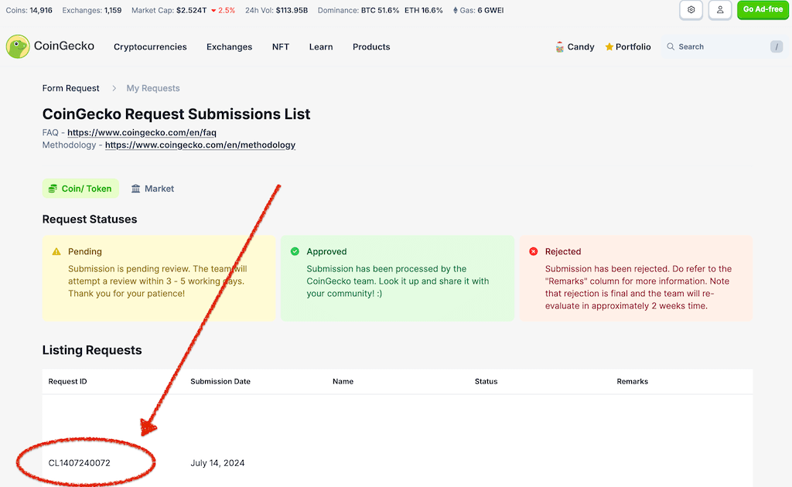Image resolution: width=792 pixels, height=487 pixels.
Task: Click the Request ID column header
Action: [68, 382]
